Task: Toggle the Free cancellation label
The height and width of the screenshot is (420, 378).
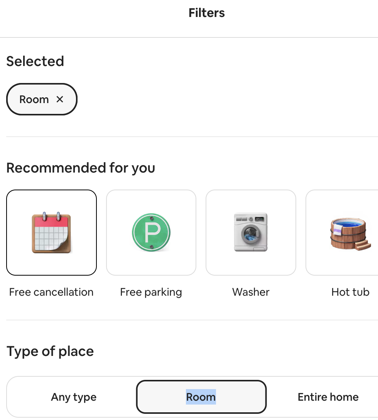Action: (x=51, y=292)
